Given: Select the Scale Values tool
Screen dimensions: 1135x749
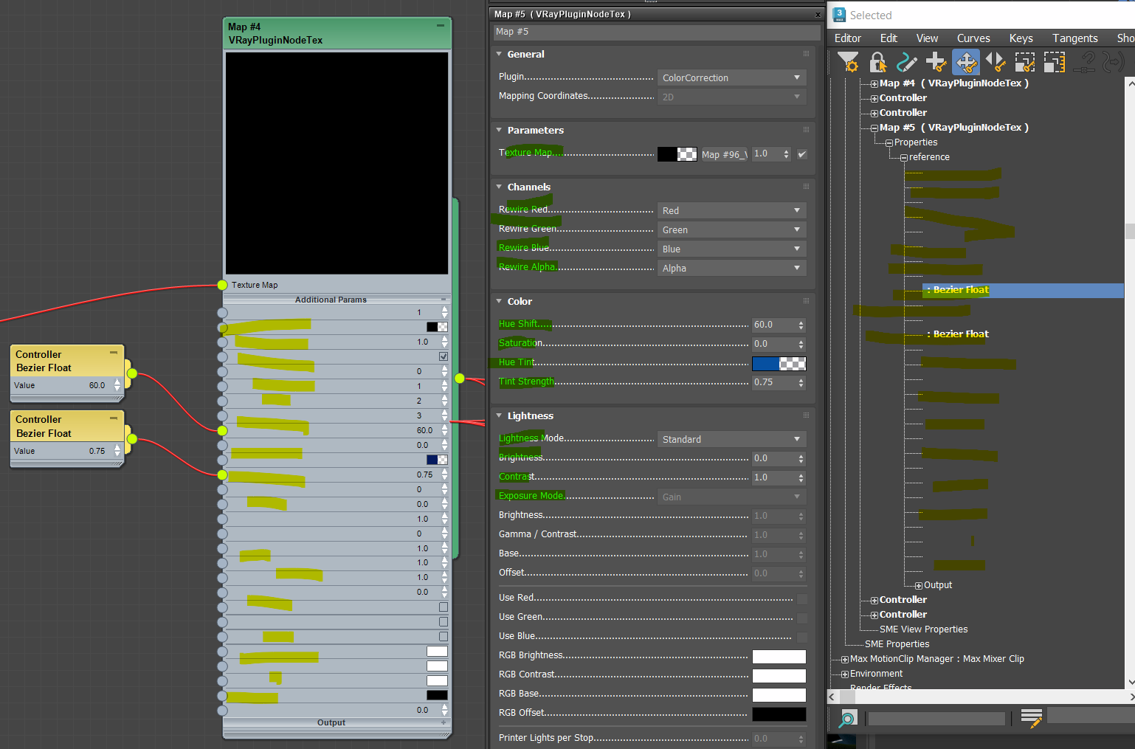Looking at the screenshot, I should [x=1055, y=62].
